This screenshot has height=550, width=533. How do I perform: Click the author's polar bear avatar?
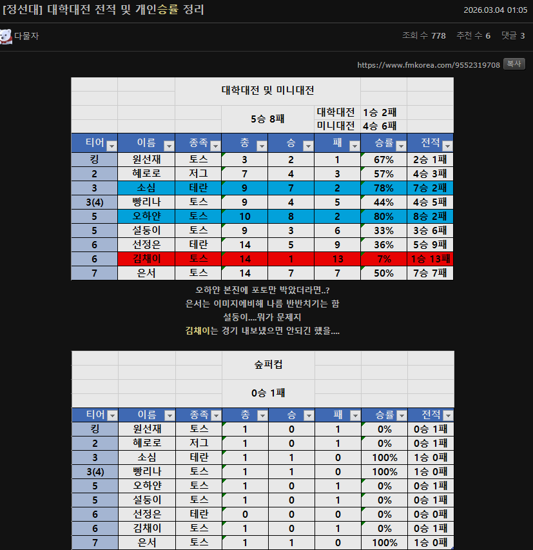tap(6, 37)
